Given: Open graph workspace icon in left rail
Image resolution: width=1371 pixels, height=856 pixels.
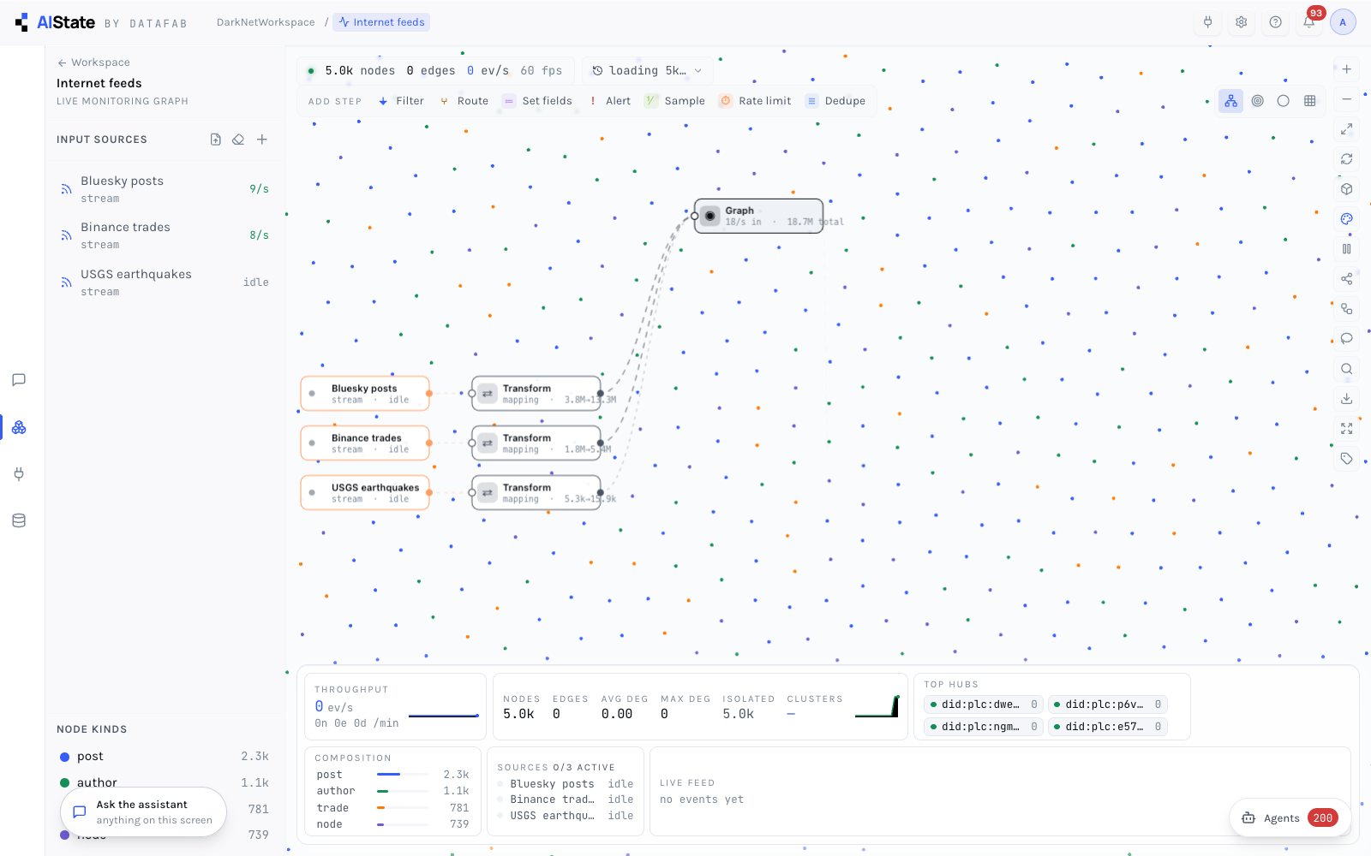Looking at the screenshot, I should click(x=19, y=427).
